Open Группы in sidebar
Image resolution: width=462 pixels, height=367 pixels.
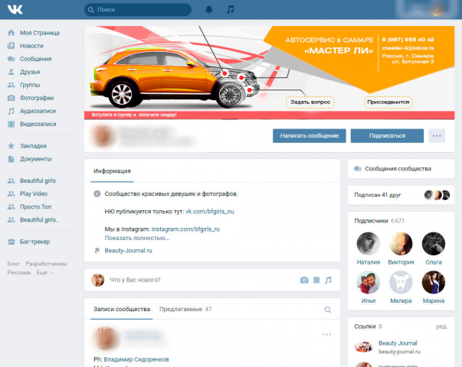(x=30, y=85)
